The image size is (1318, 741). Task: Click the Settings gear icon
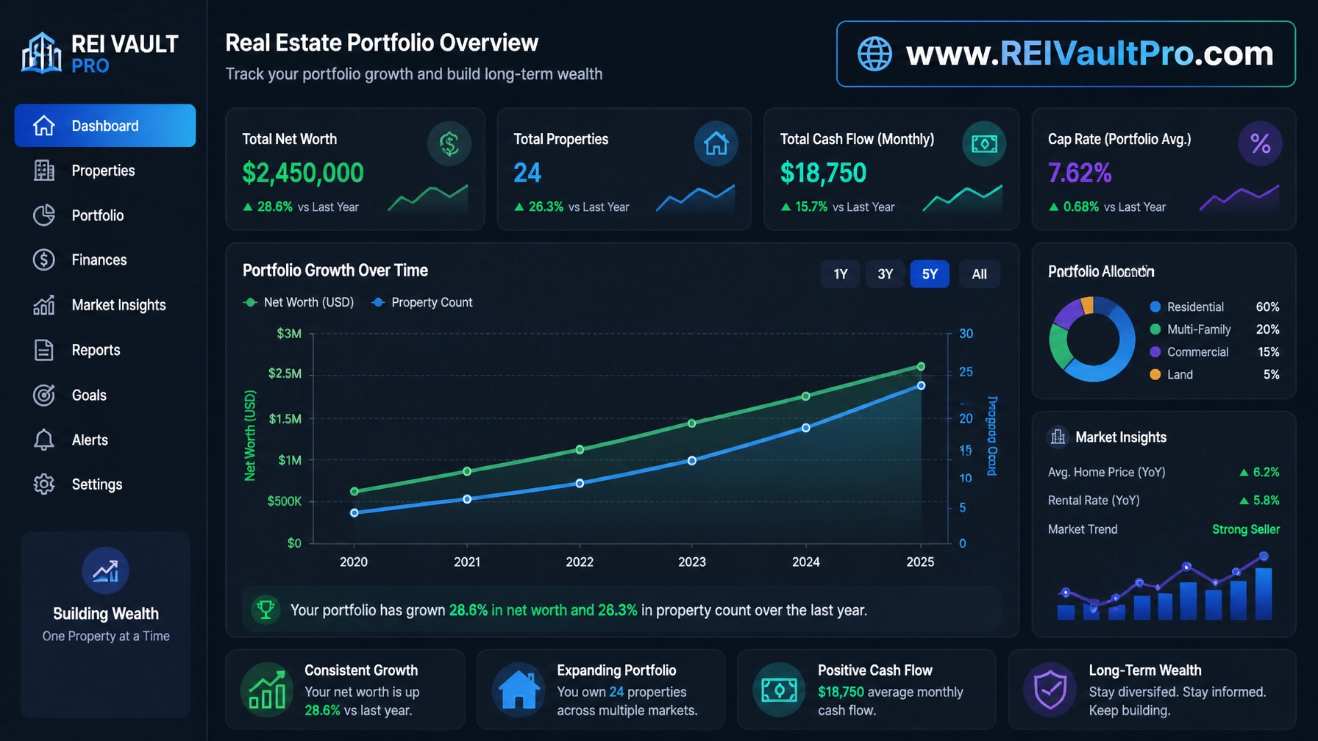[44, 484]
